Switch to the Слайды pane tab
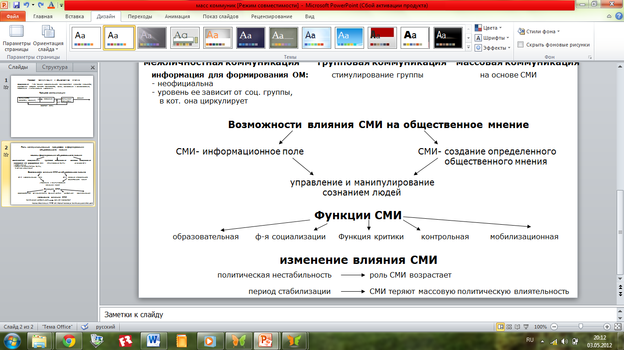 click(18, 67)
